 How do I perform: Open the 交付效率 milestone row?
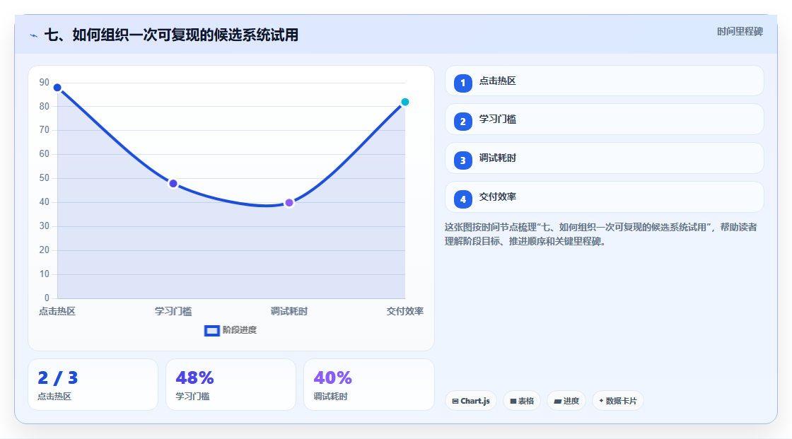pos(604,197)
